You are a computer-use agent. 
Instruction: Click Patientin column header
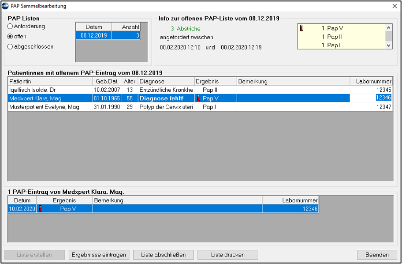[x=50, y=81]
